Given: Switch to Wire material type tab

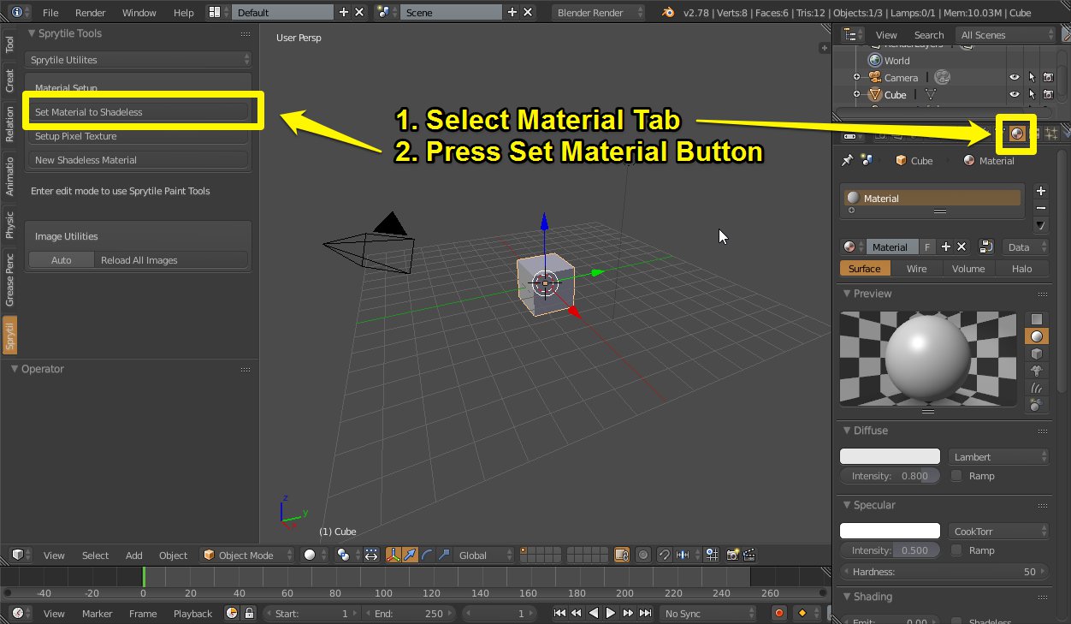Looking at the screenshot, I should point(916,268).
